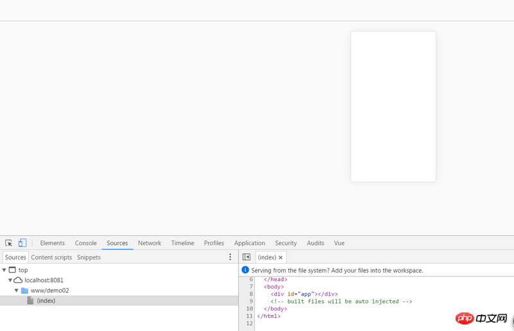Close the (index) editor tab
514x331 pixels.
coord(281,257)
